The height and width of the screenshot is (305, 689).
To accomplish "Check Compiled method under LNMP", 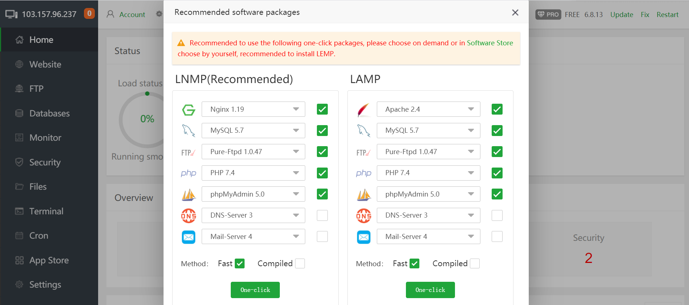I will (300, 263).
